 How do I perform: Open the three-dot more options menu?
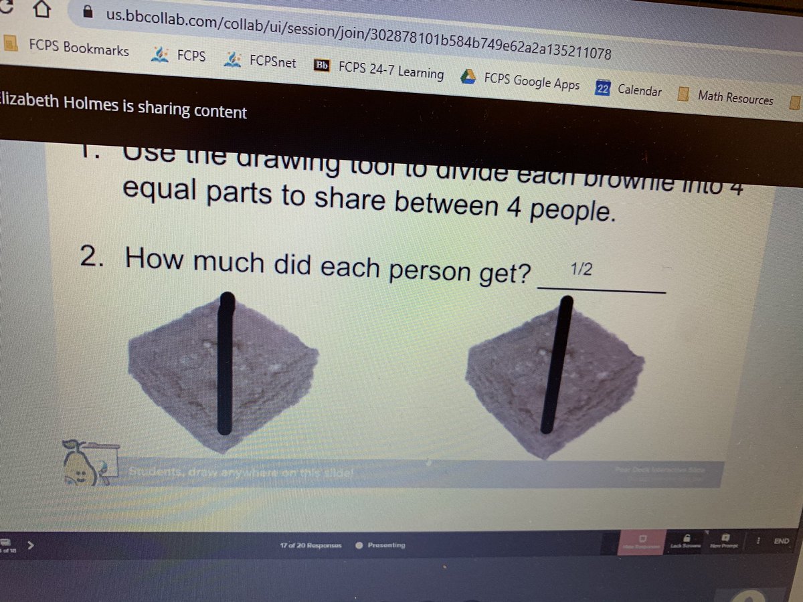point(757,540)
